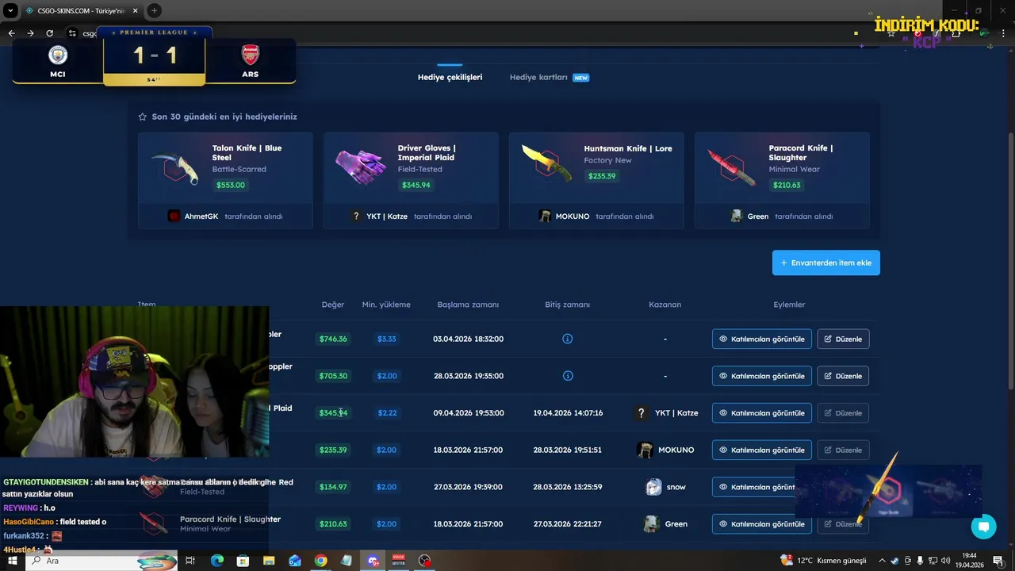Click MOKUNO winner avatar in table
The width and height of the screenshot is (1015, 571).
click(645, 450)
